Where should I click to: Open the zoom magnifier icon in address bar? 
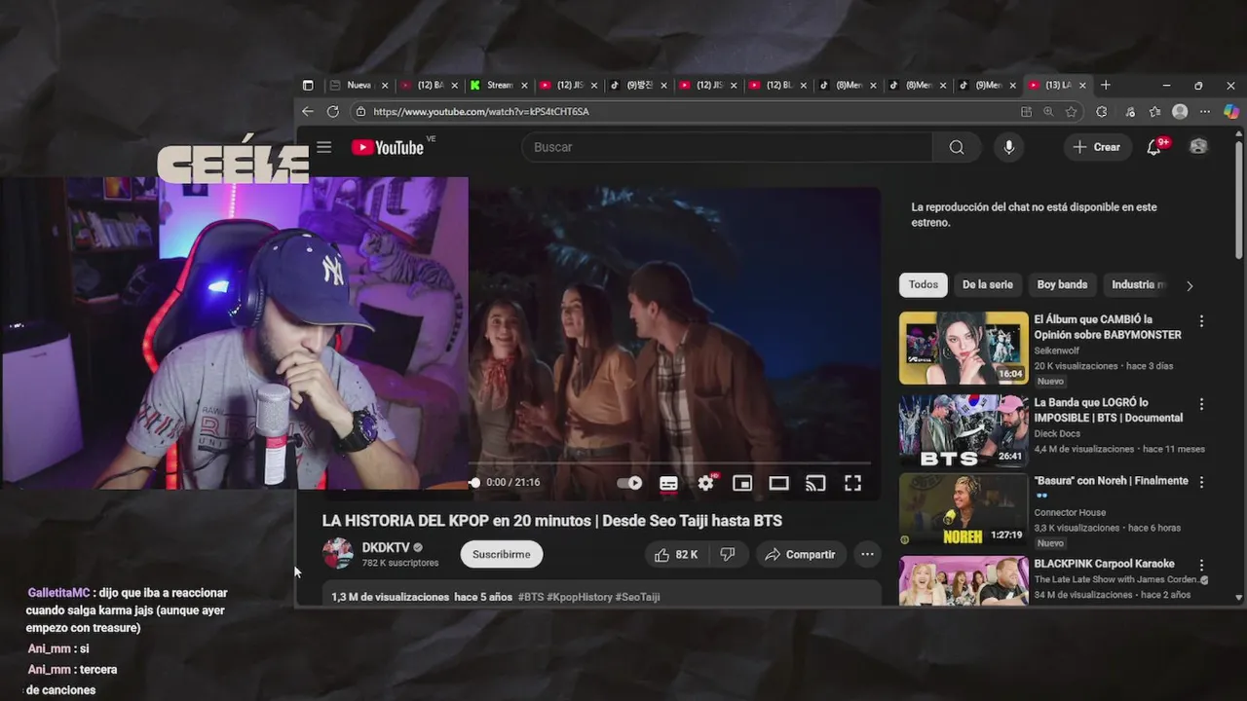click(1048, 112)
